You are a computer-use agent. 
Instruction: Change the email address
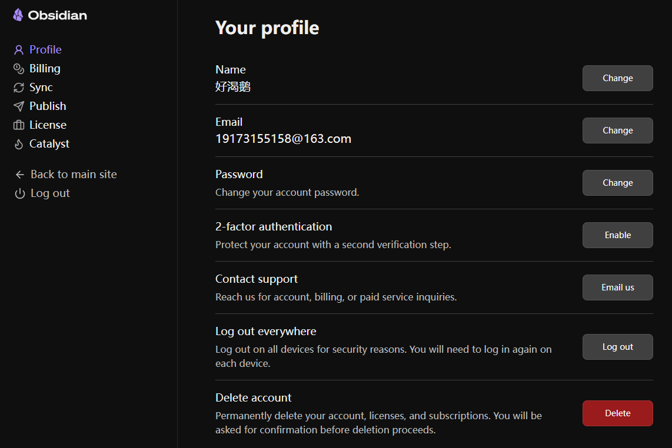click(617, 131)
